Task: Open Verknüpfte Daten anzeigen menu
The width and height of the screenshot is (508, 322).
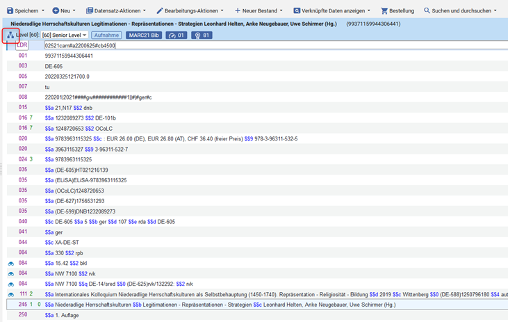Action: click(329, 11)
